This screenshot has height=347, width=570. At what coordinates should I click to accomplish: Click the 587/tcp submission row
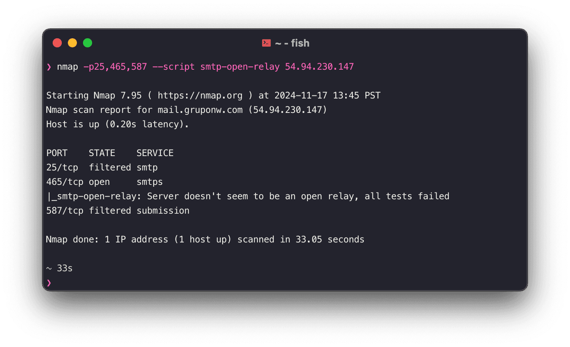(x=118, y=211)
